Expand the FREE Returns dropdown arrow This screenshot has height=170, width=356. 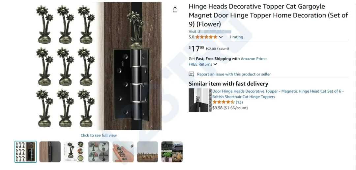(215, 64)
